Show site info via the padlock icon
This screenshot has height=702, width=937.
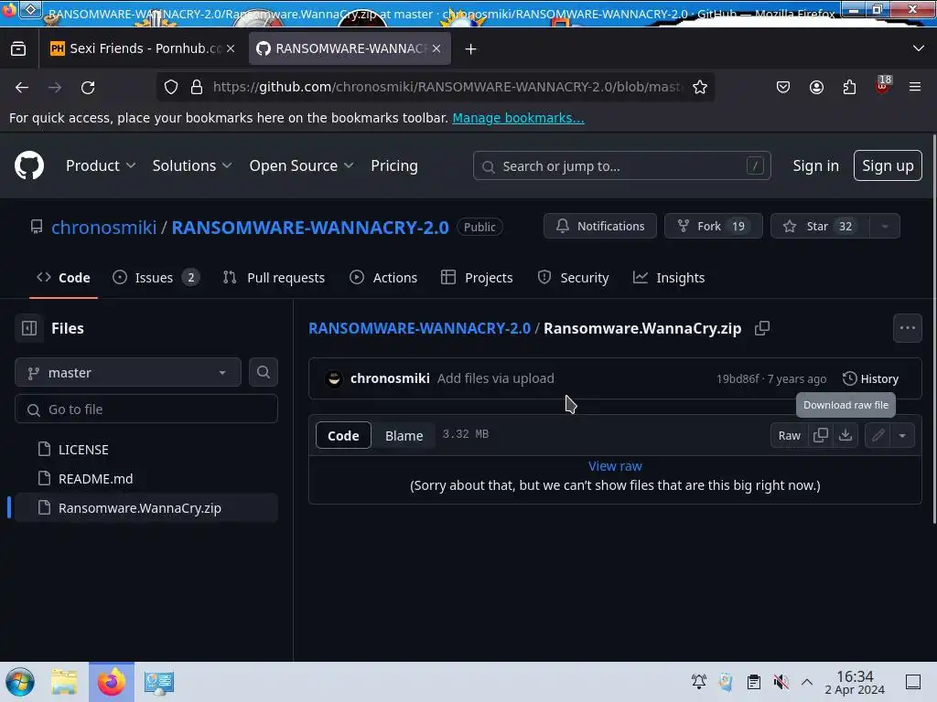(x=197, y=87)
